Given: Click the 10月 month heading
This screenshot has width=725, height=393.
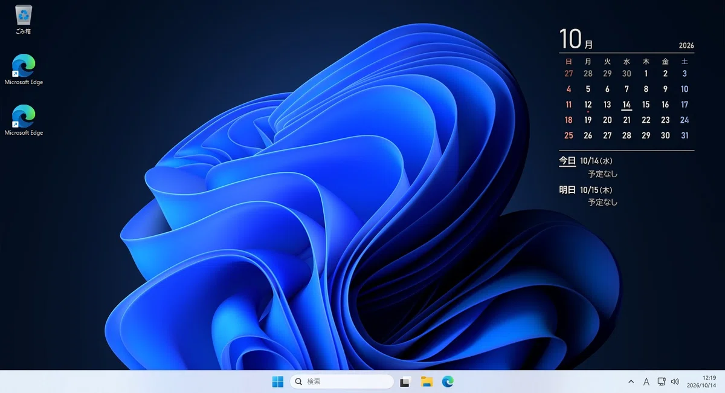Looking at the screenshot, I should (576, 39).
